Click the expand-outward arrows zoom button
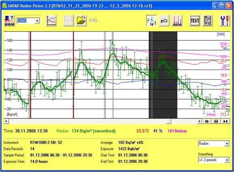234x172 pixels. 207,121
